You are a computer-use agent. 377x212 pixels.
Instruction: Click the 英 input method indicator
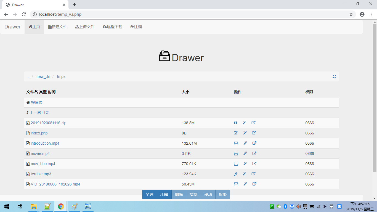point(331,206)
